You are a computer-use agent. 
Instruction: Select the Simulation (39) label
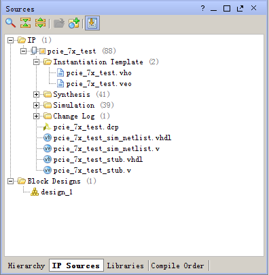click(x=84, y=105)
